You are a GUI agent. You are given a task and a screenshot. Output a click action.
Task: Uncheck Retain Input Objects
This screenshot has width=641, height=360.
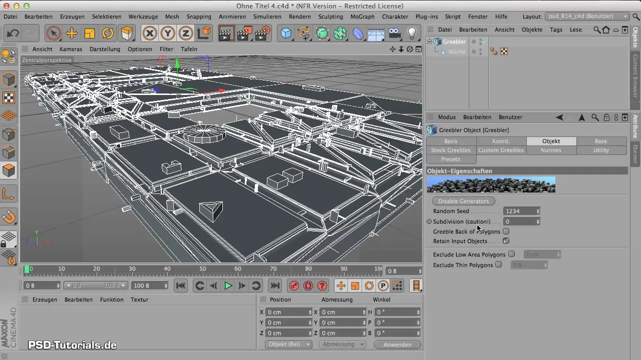(506, 241)
